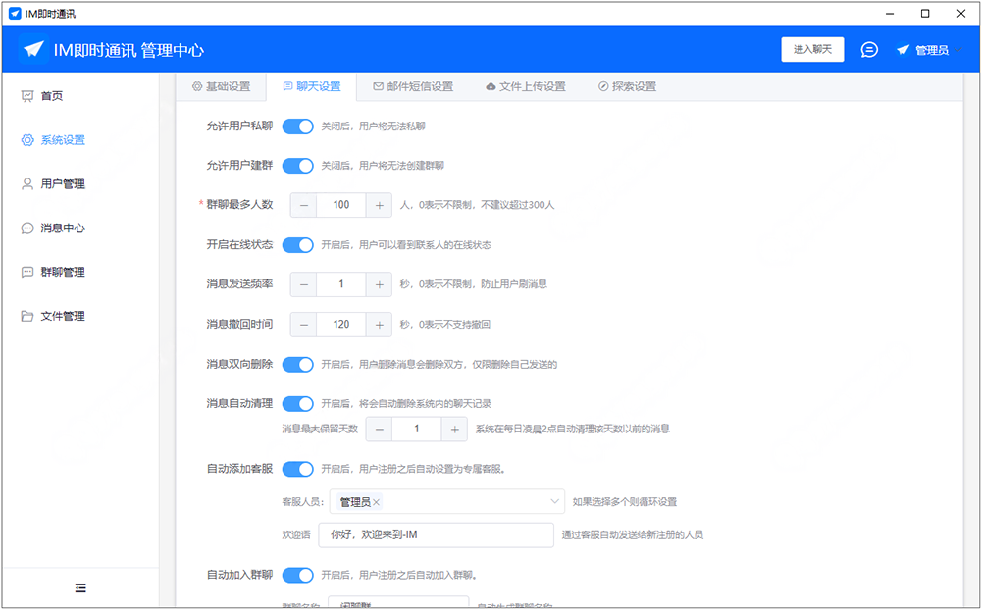Open 文件管理 in the sidebar

pyautogui.click(x=62, y=317)
